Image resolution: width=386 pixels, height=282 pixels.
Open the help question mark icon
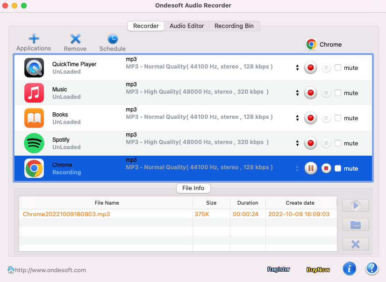(x=372, y=268)
